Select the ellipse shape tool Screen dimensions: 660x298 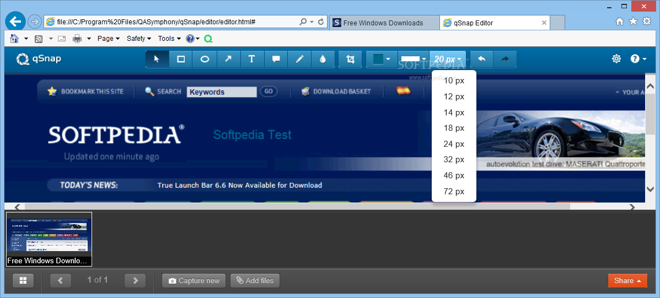pyautogui.click(x=205, y=59)
